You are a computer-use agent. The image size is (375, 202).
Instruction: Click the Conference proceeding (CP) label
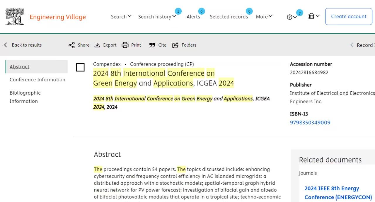(x=162, y=64)
